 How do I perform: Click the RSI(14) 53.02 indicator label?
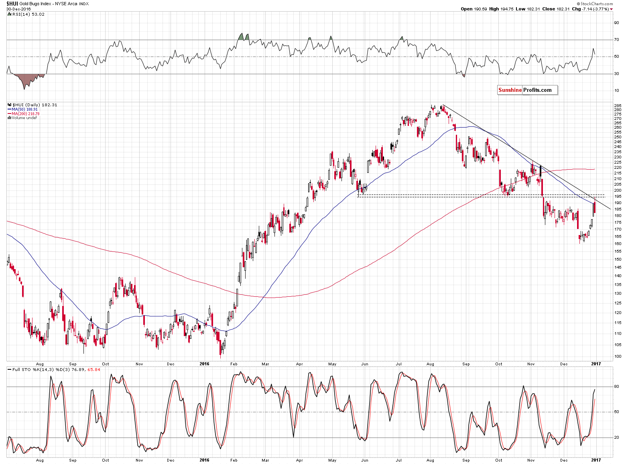coord(28,14)
